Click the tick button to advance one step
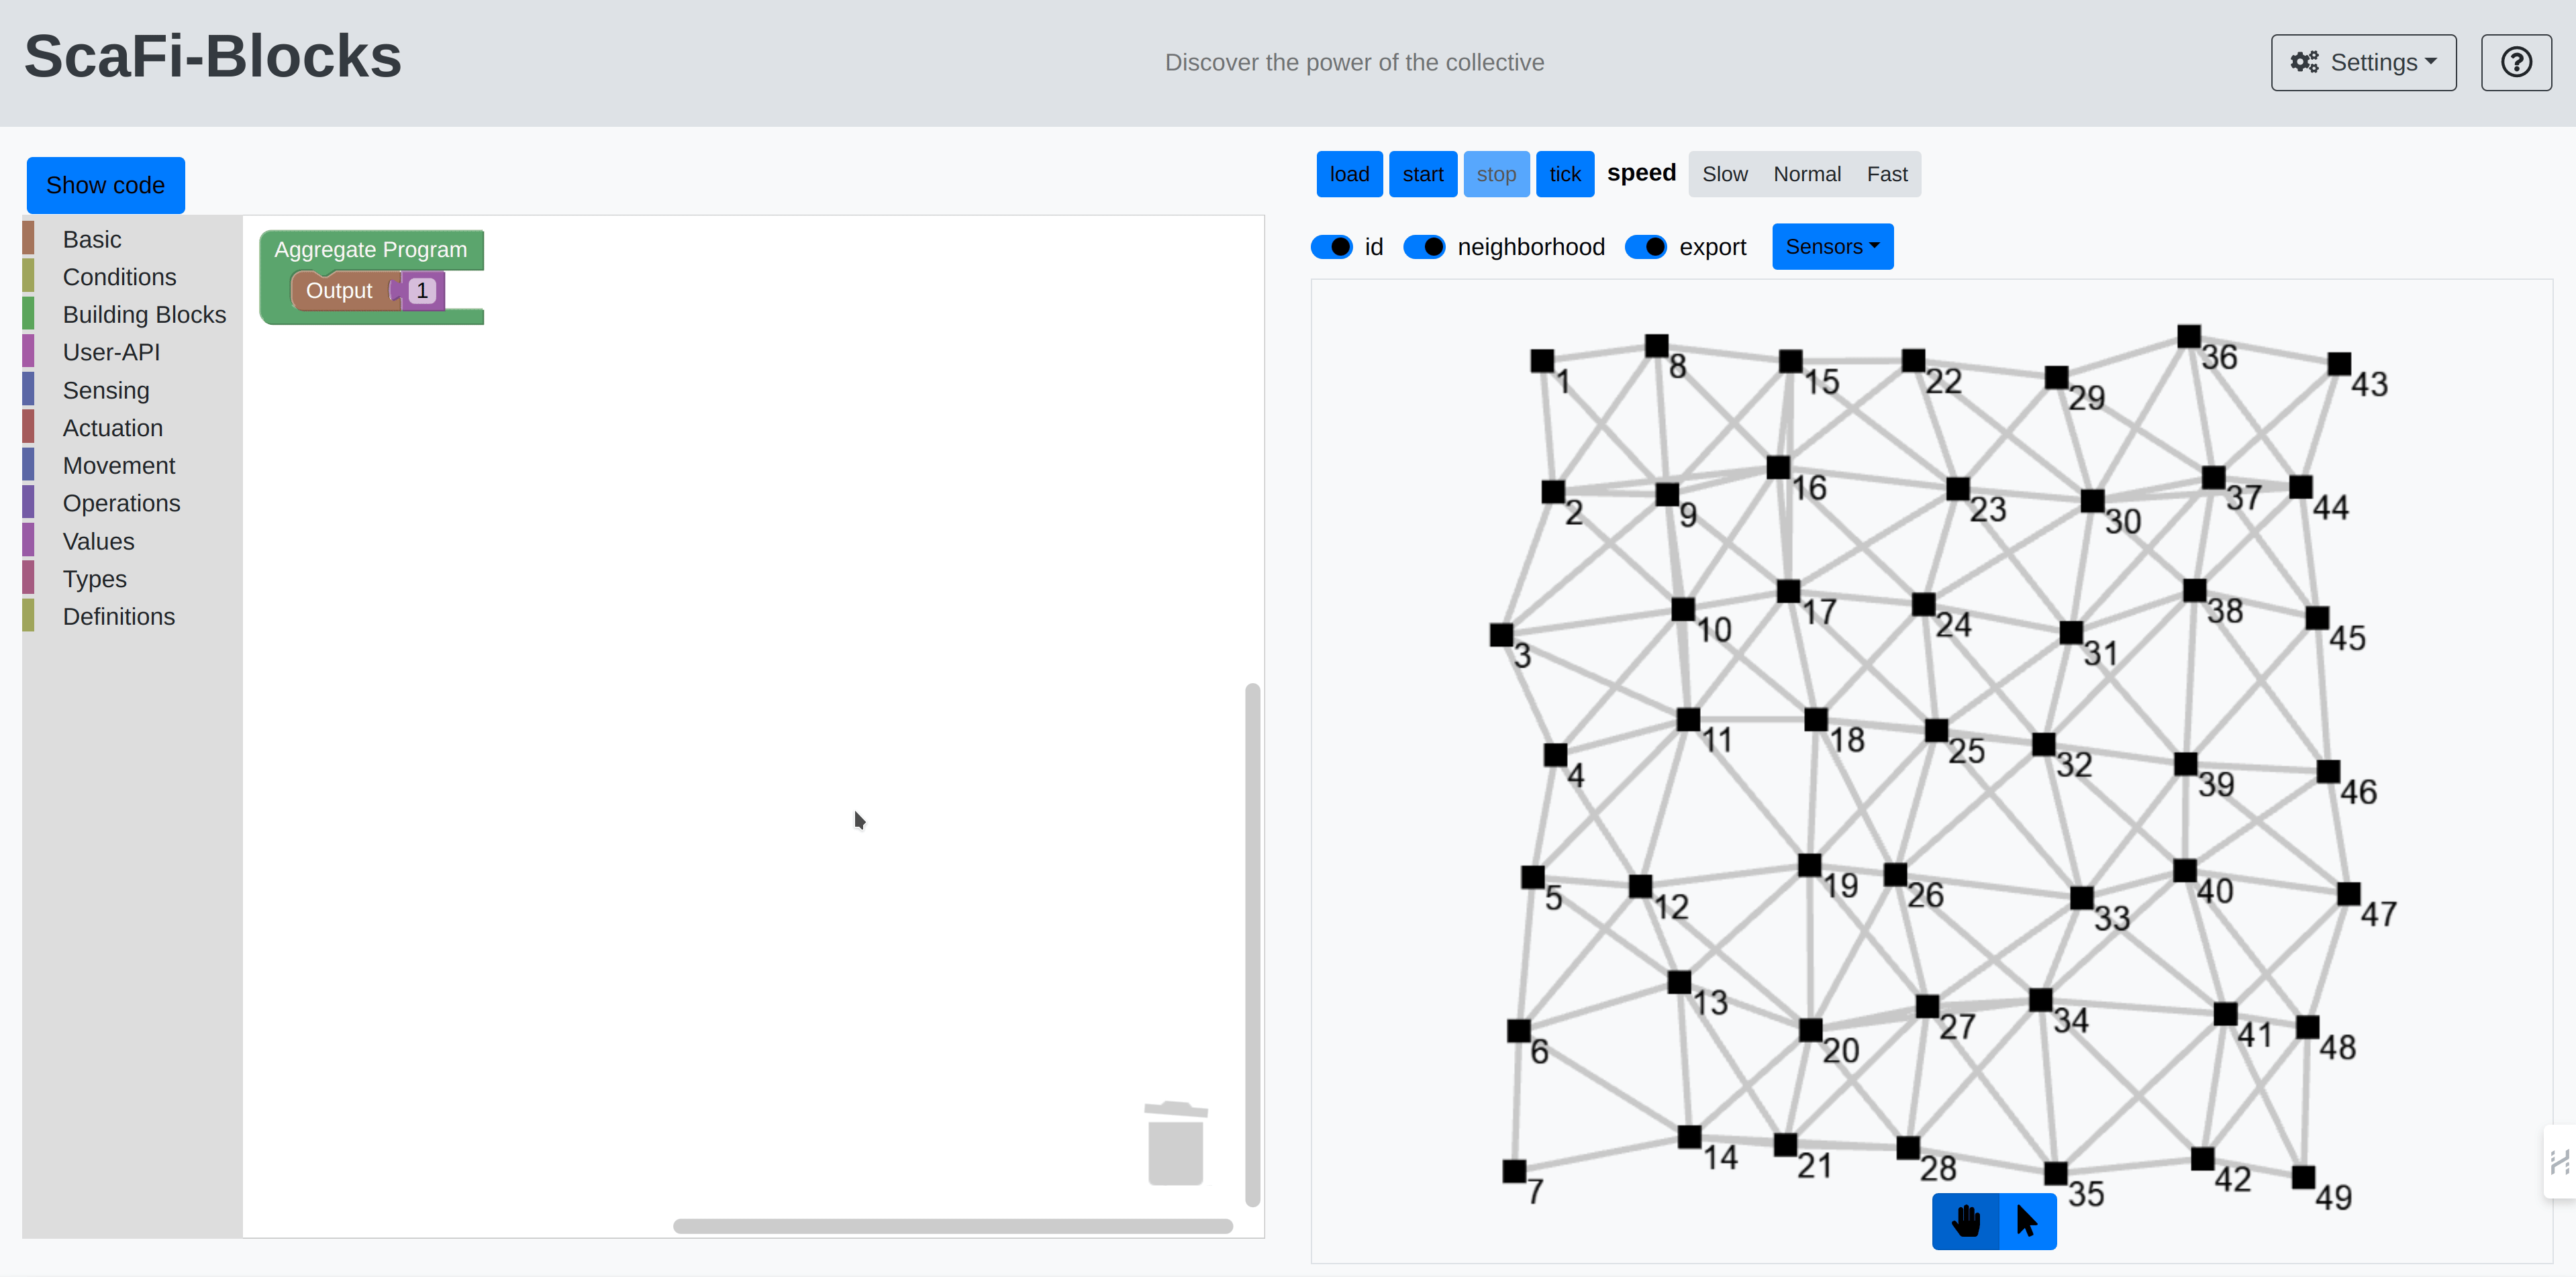Viewport: 2576px width, 1277px height. coord(1563,172)
